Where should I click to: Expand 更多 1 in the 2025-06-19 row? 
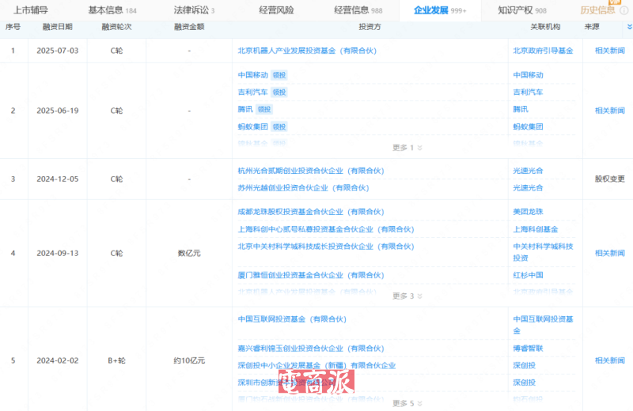[407, 148]
